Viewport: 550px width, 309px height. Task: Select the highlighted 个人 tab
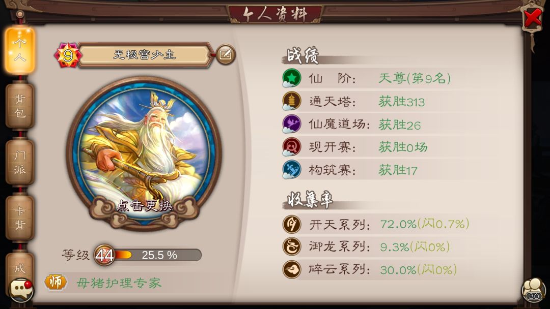pyautogui.click(x=20, y=51)
